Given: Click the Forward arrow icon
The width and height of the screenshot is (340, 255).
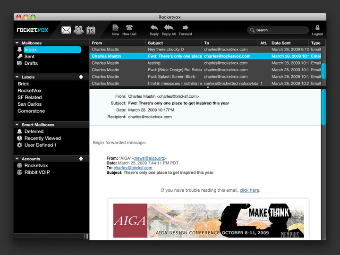Looking at the screenshot, I should click(x=185, y=27).
